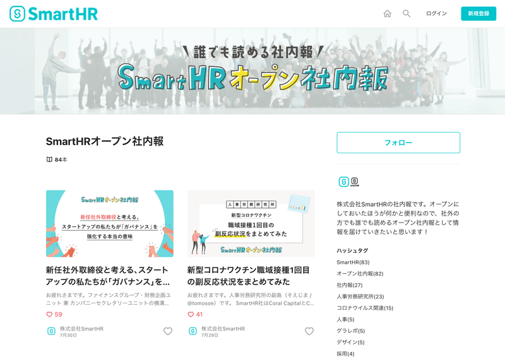
Task: Select hashtag 採用(4)
Action: pyautogui.click(x=345, y=354)
